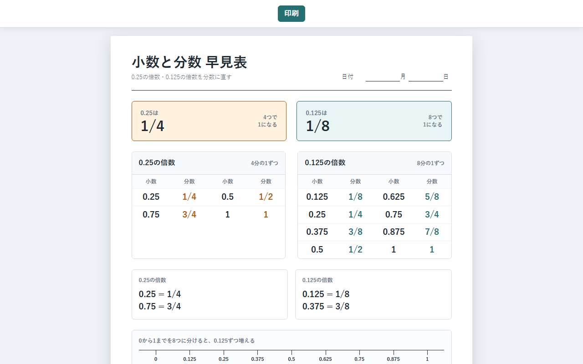This screenshot has width=583, height=364.
Task: Select decimal 0.25 in the 0.125の倍数 table
Action: point(317,214)
